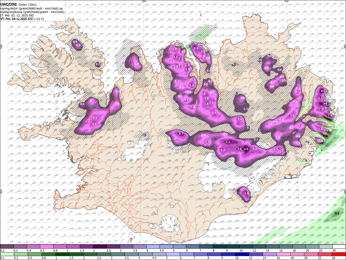Click the 'VT: Fim. 04.12.2025 07Z (+22 h)' line
The height and width of the screenshot is (260, 346).
tap(22, 19)
